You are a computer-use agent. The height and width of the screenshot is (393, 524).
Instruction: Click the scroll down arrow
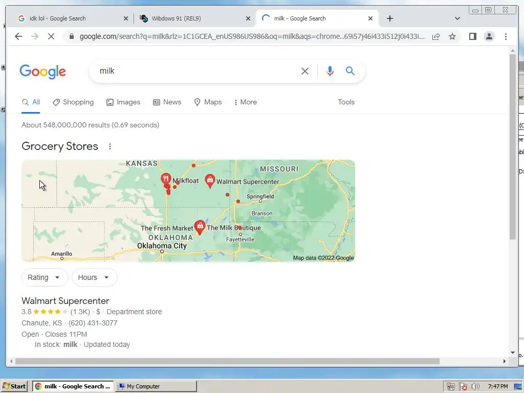click(513, 353)
